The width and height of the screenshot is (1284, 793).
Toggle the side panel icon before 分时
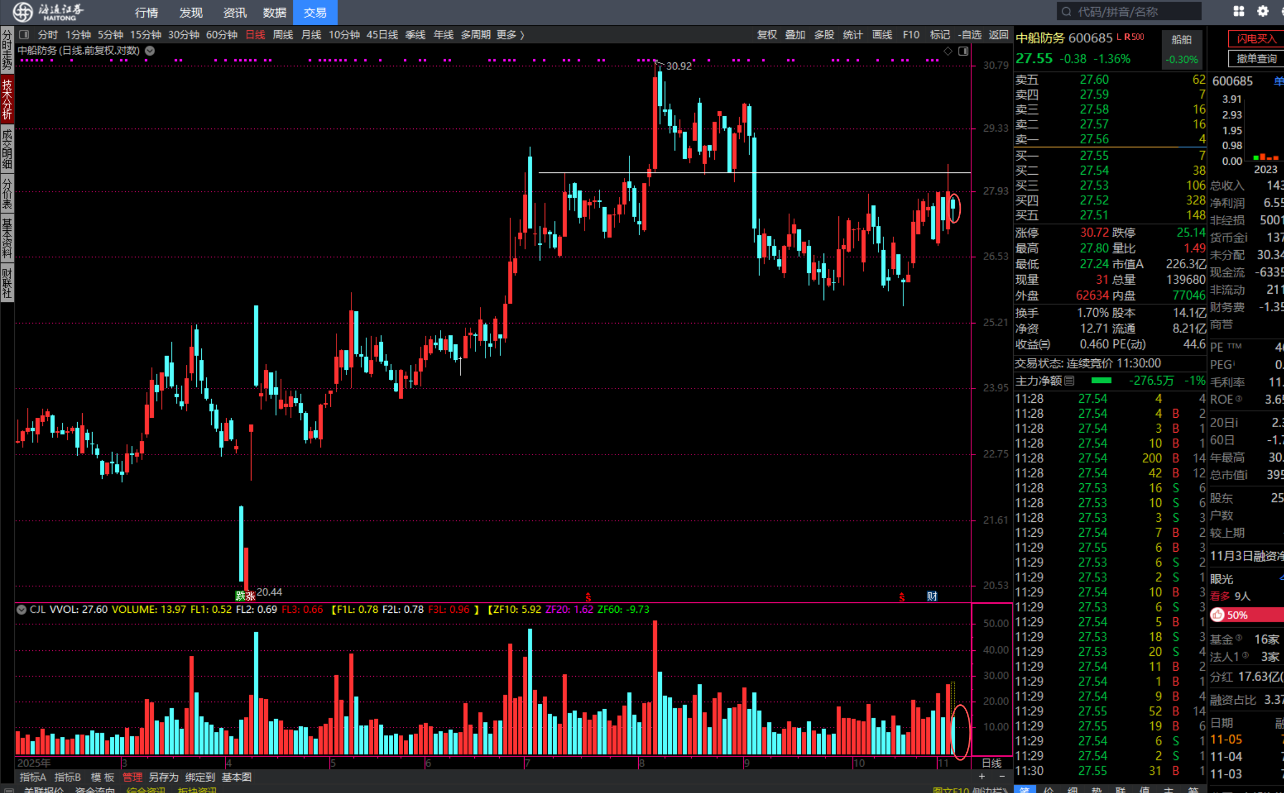(24, 35)
